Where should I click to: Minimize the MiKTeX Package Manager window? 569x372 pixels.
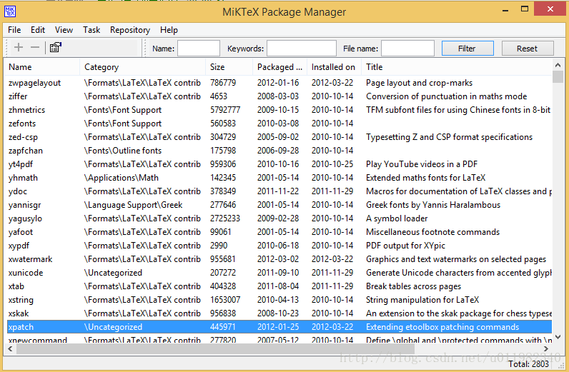click(x=505, y=10)
